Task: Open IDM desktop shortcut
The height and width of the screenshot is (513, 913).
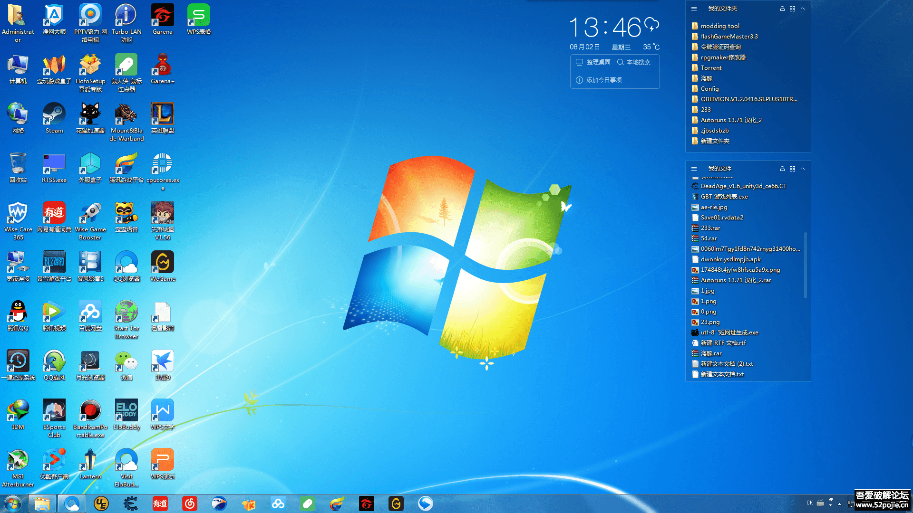Action: point(18,415)
